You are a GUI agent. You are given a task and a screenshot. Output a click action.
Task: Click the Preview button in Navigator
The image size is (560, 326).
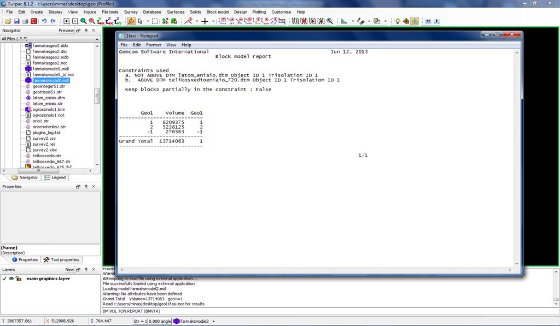click(66, 31)
